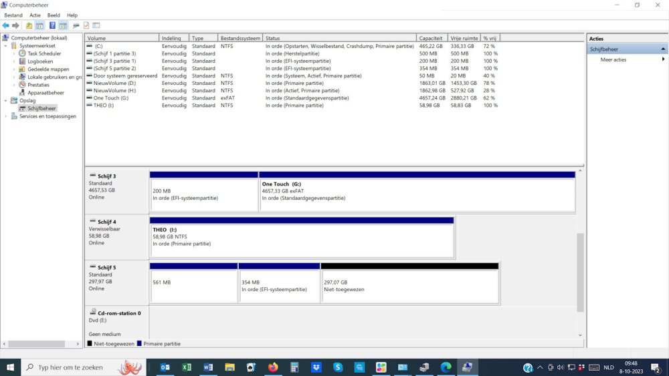The height and width of the screenshot is (376, 669).
Task: Click Meer acties in Acties pane
Action: [613, 59]
